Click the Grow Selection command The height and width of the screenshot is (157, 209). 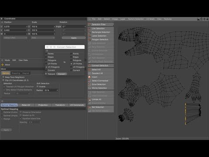coord(101,84)
